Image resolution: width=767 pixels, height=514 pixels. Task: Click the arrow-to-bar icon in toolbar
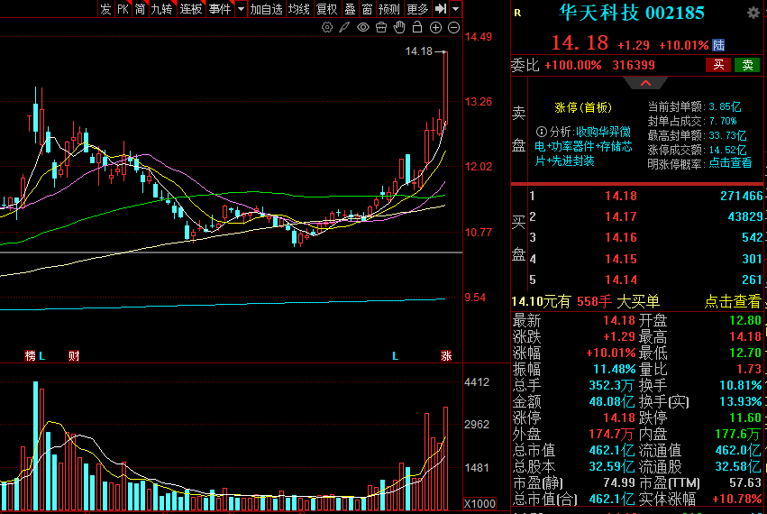pyautogui.click(x=440, y=9)
